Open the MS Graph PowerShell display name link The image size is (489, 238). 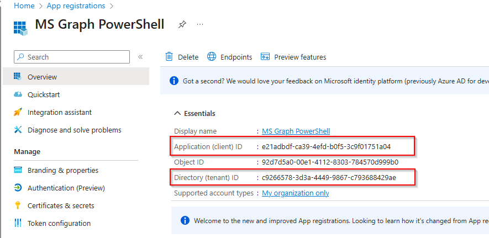(296, 131)
